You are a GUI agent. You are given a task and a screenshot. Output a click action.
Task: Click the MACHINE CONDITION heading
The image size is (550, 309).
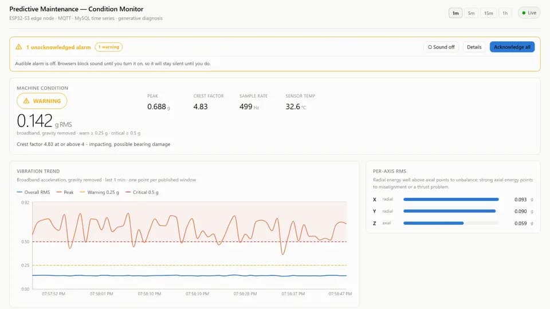point(42,88)
